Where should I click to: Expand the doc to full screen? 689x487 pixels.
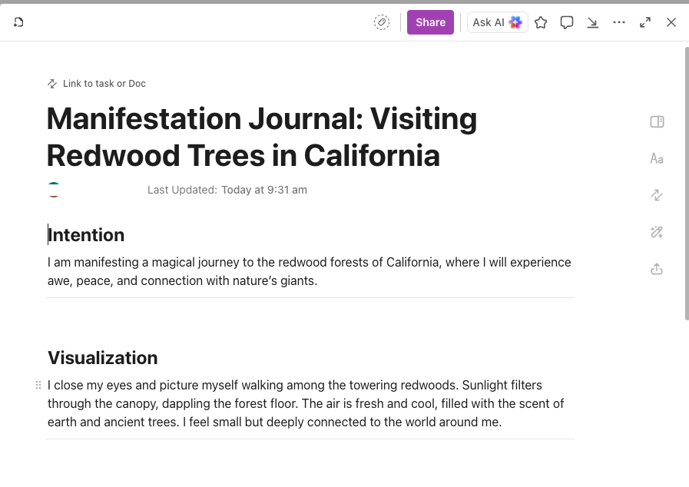[x=645, y=22]
